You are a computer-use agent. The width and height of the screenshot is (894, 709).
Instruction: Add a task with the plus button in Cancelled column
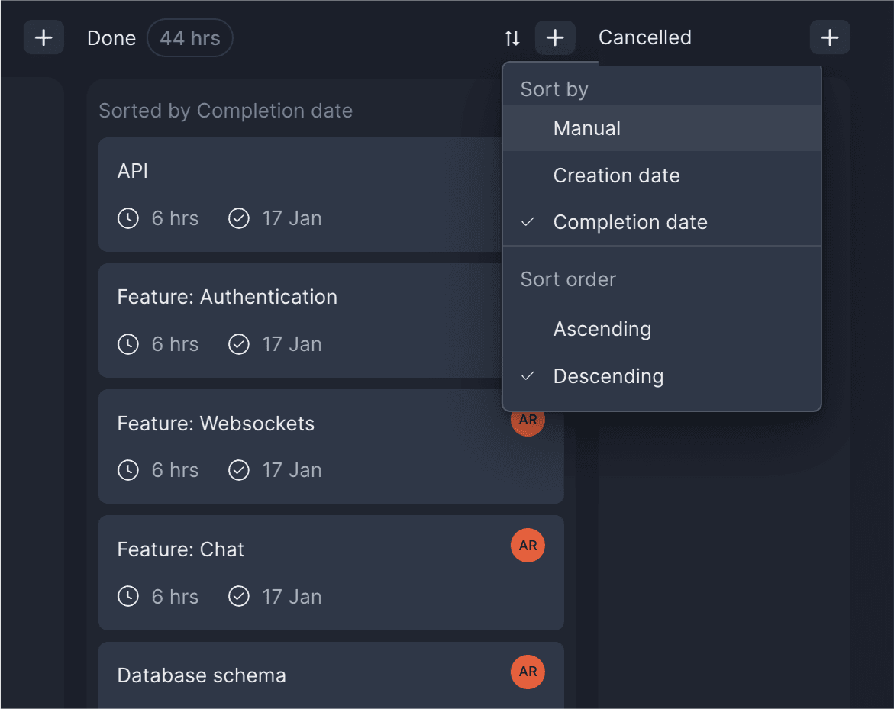coord(830,37)
